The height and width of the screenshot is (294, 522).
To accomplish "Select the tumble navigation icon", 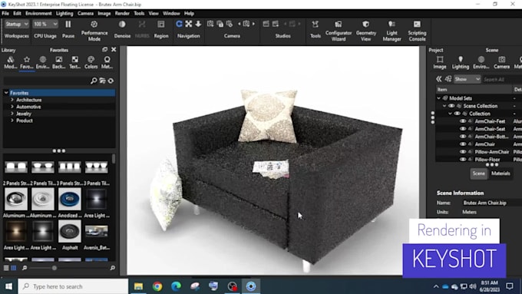I will (x=179, y=24).
